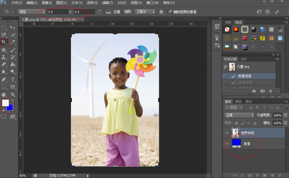Toggle the delete cropped pixels checkbox
The height and width of the screenshot is (178, 289).
tap(170, 12)
